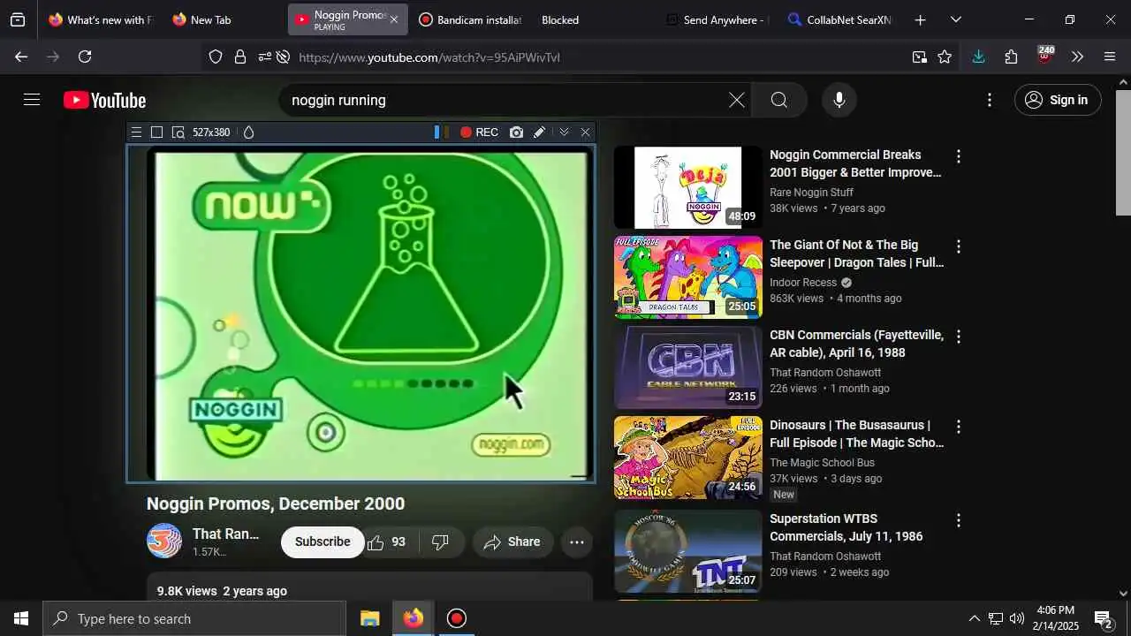Bookmark this page with the star icon
The height and width of the screenshot is (636, 1131).
945,57
